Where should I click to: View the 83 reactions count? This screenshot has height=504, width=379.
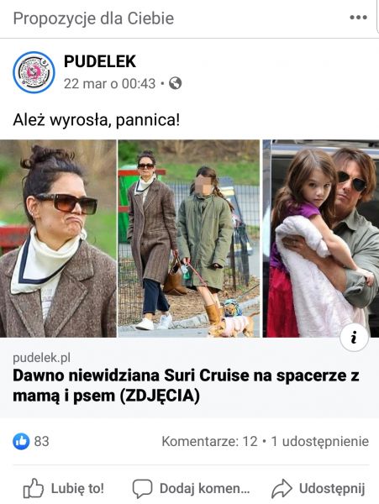point(41,441)
